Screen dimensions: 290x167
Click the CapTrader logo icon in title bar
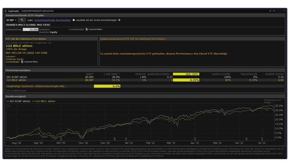5,11
